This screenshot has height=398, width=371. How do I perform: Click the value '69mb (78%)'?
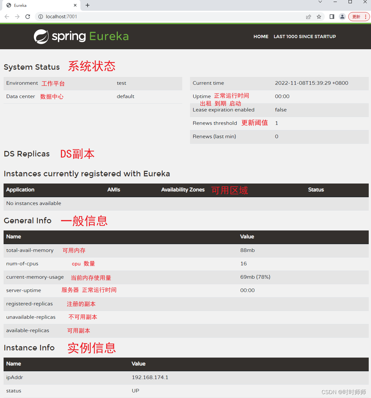[x=255, y=277]
